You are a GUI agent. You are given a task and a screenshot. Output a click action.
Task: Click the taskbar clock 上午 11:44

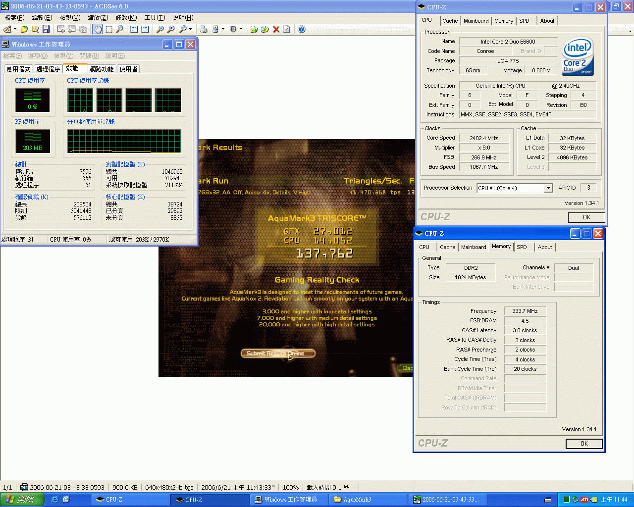tap(614, 500)
